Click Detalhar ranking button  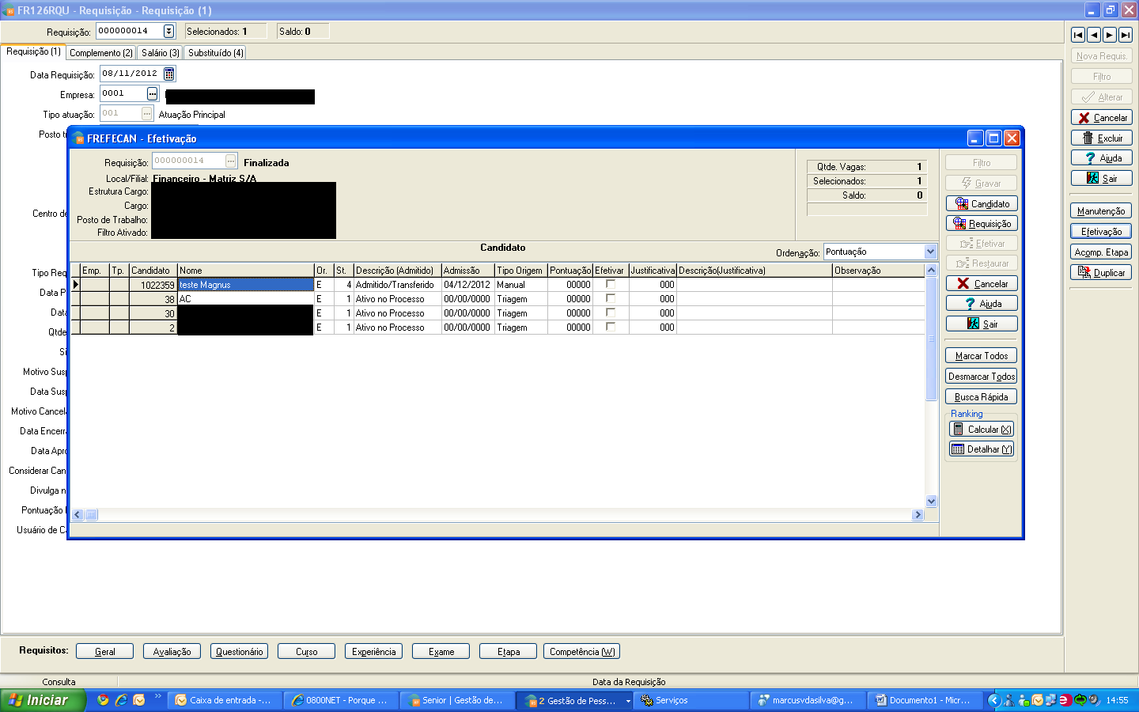(981, 449)
